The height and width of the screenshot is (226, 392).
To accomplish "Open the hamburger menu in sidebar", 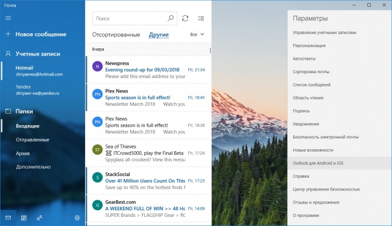I will 8,18.
